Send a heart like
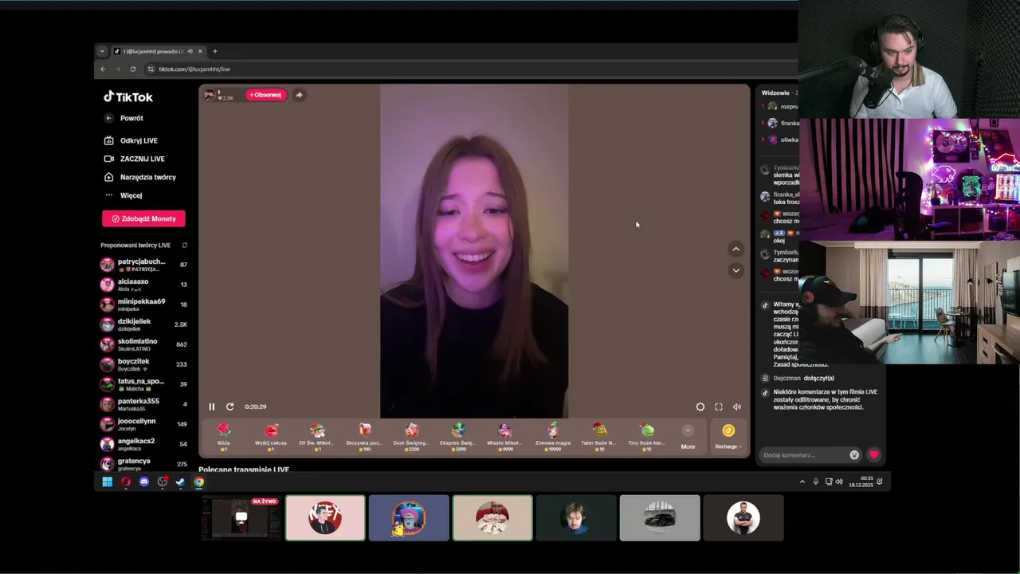The image size is (1020, 574). coord(874,454)
